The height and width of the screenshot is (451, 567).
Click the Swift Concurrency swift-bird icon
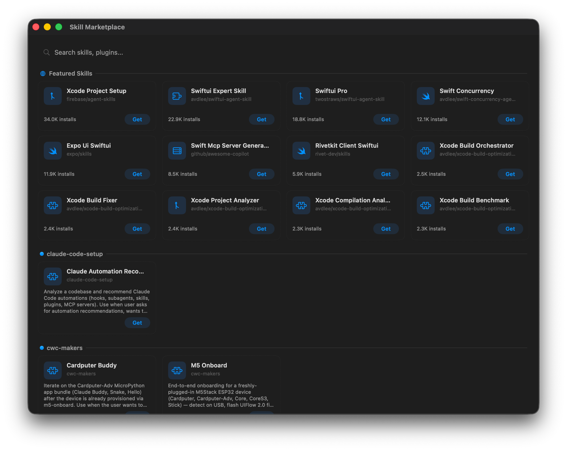(426, 96)
